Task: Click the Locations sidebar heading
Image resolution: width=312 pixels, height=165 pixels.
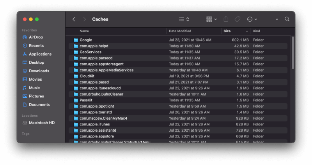Action: coord(30,116)
